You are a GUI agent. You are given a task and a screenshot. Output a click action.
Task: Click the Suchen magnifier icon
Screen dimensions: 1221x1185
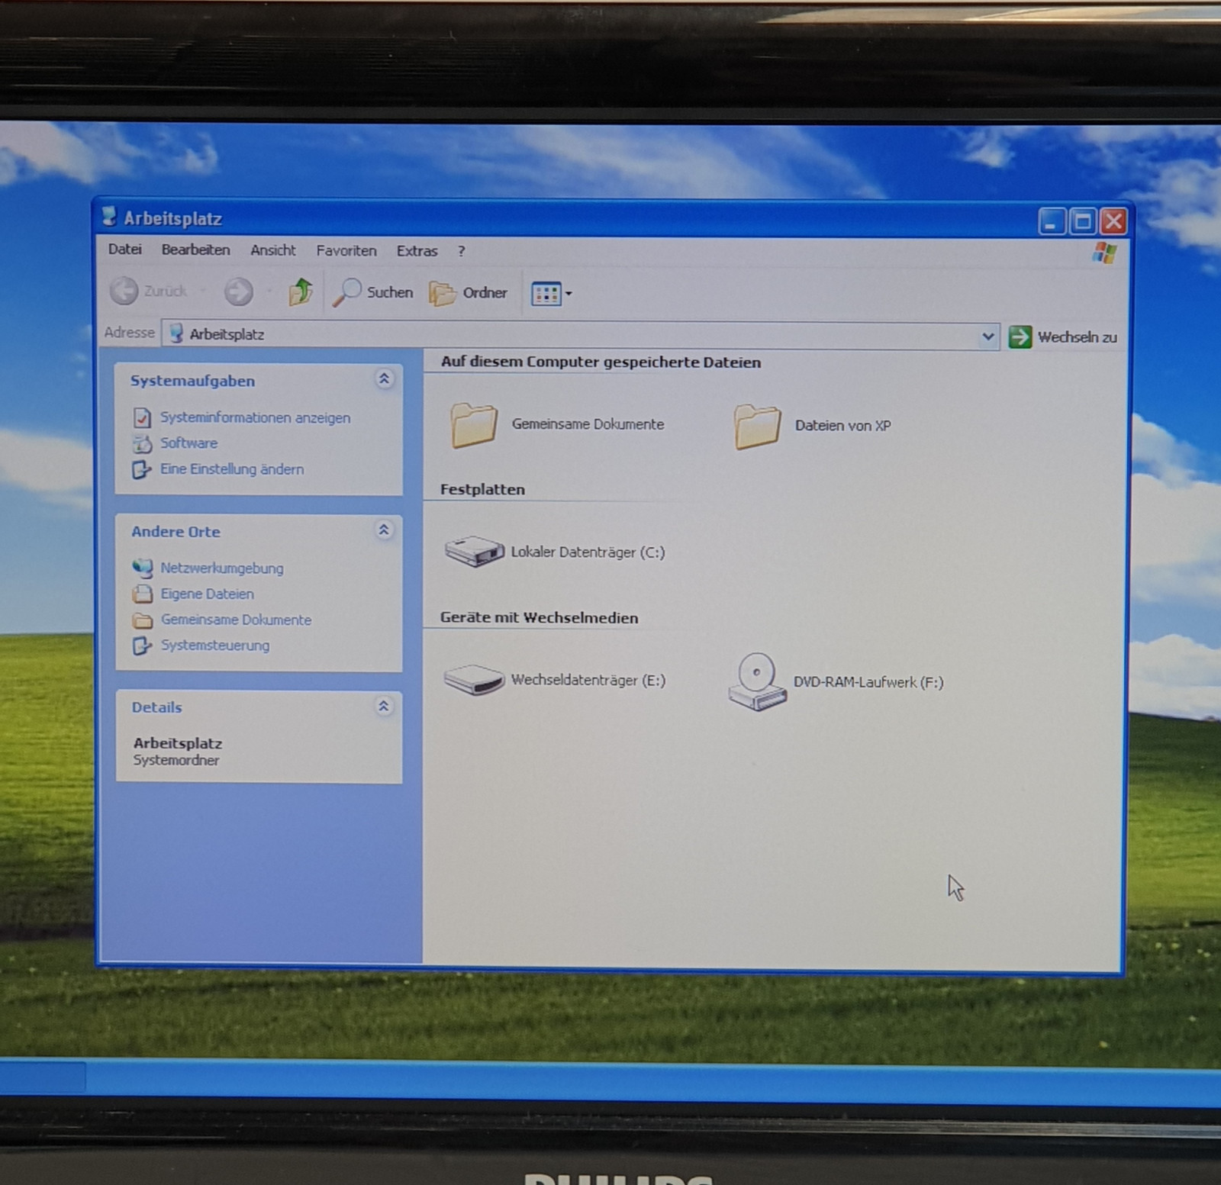[348, 292]
